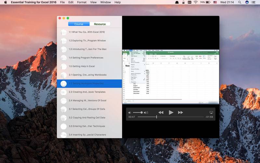The height and width of the screenshot is (163, 260).
Task: Click the rewind button in player
Action: click(161, 112)
